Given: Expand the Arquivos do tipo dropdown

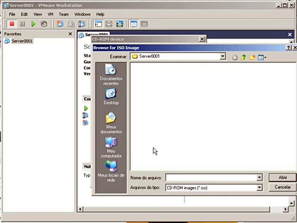Looking at the screenshot, I should coord(259,188).
